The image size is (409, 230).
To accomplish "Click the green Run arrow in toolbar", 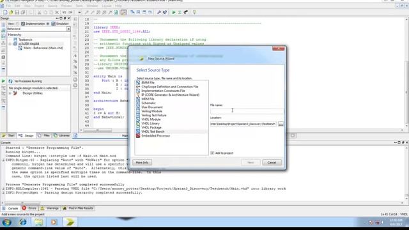I will 174,12.
